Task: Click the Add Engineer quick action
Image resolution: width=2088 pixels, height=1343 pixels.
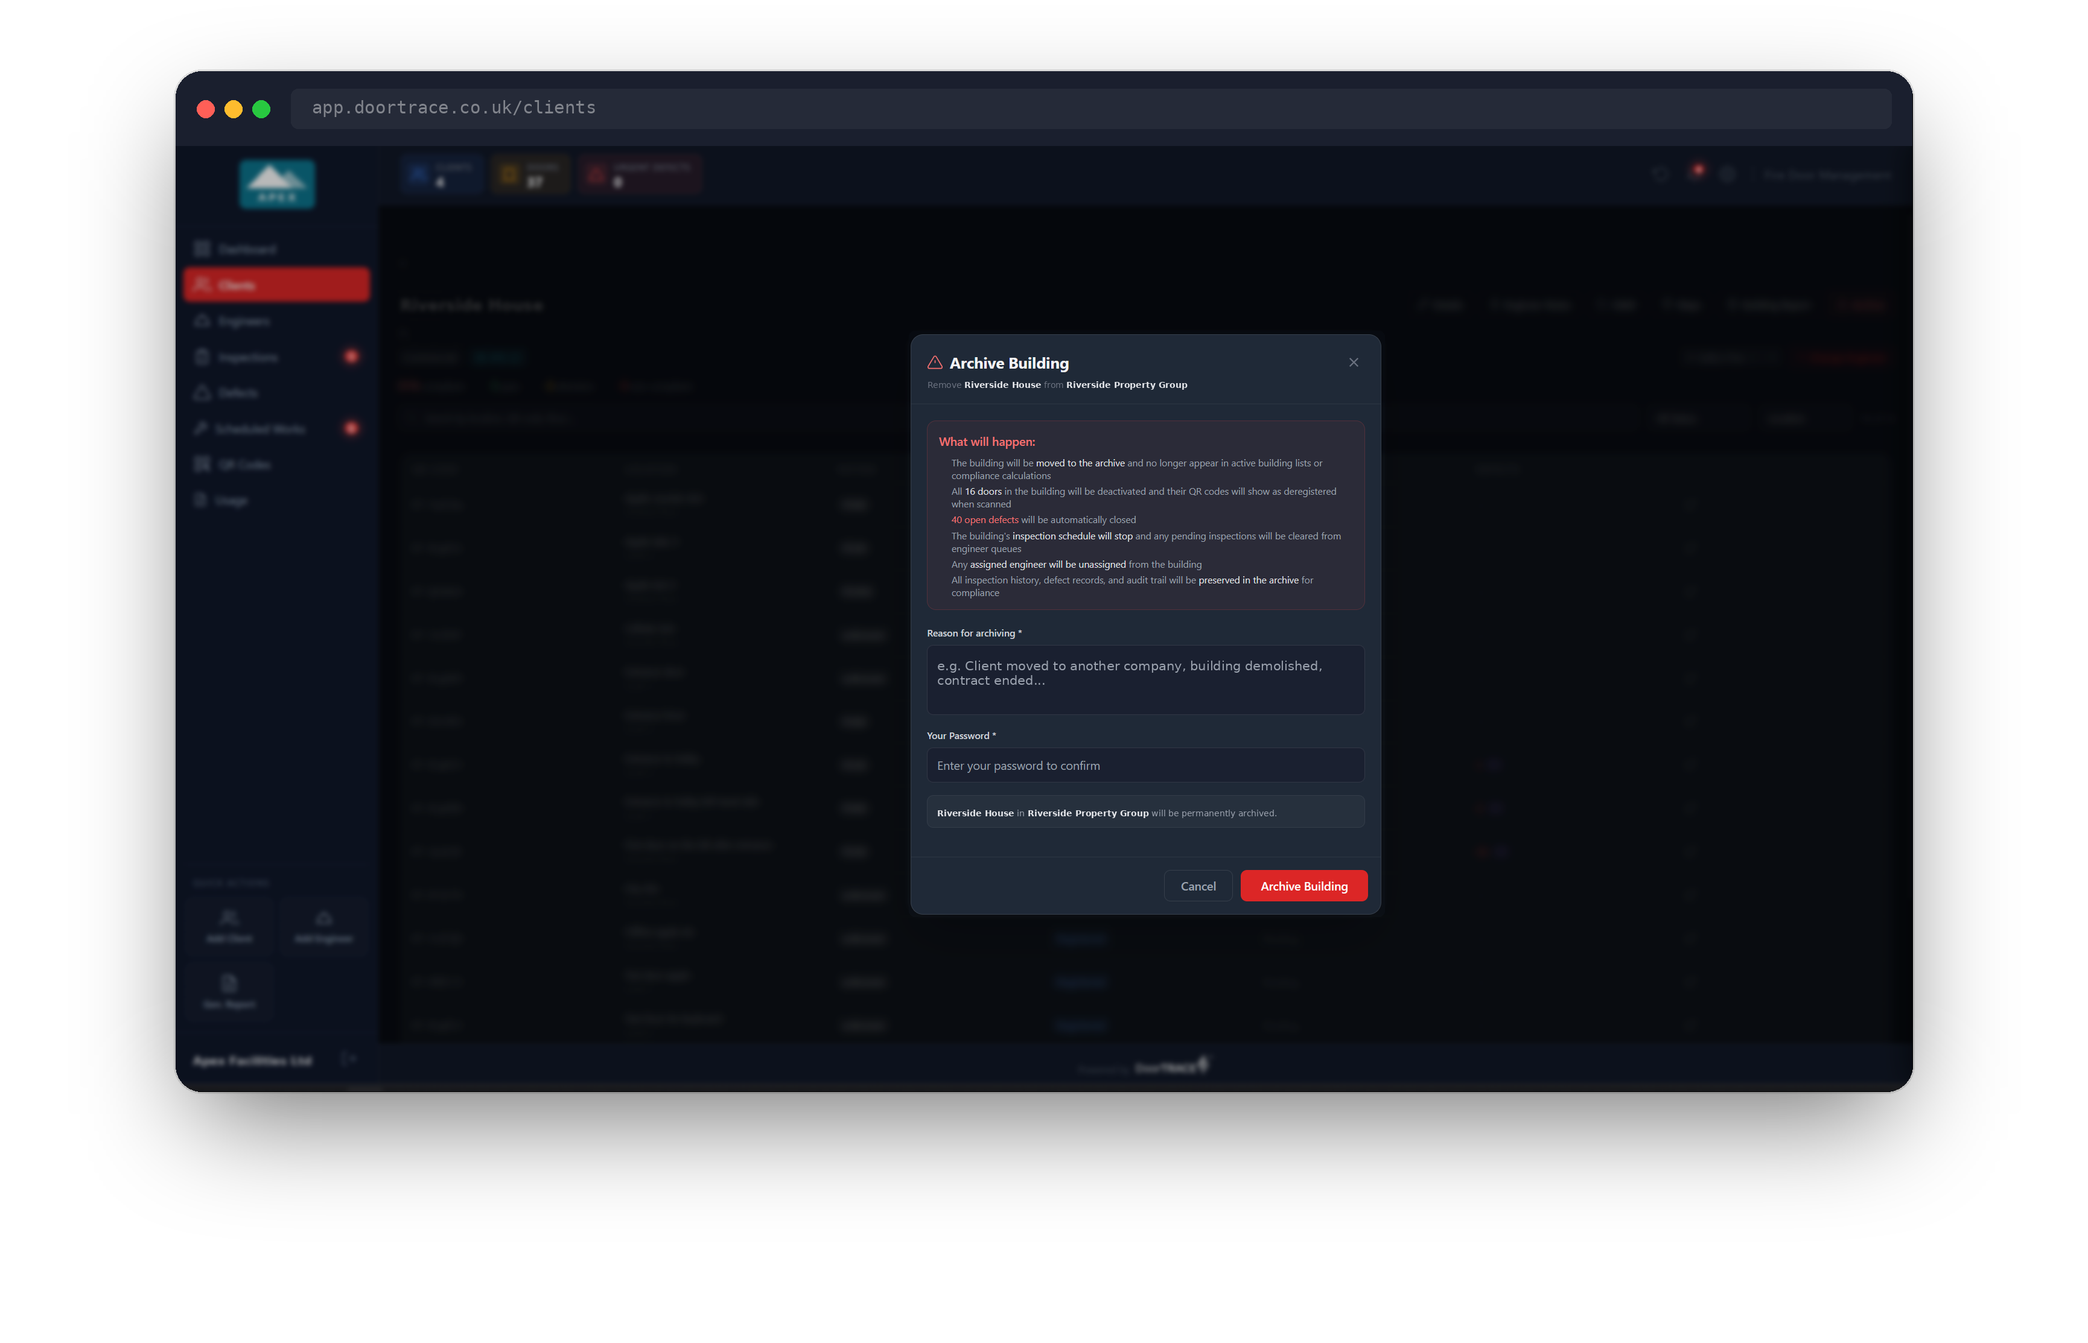Action: (323, 925)
